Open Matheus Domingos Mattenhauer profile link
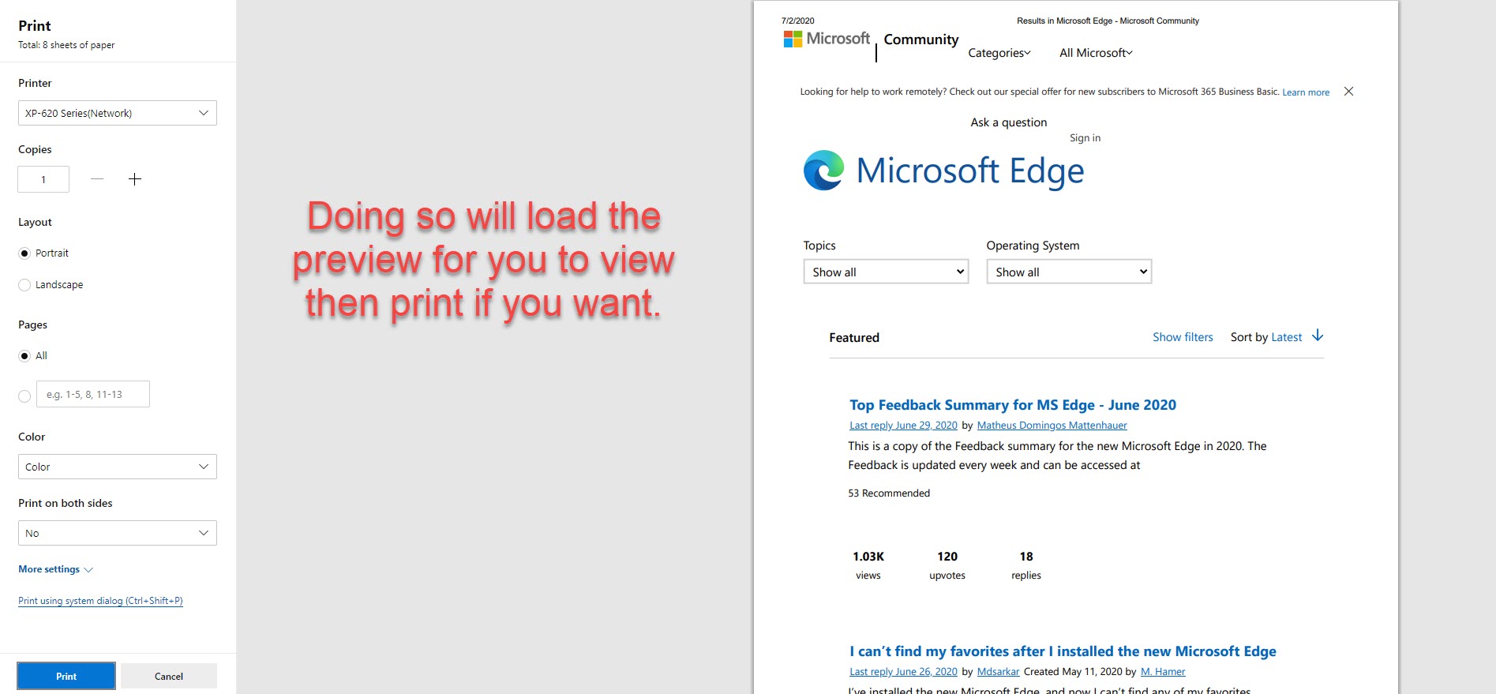Viewport: 1496px width, 694px height. tap(1052, 426)
